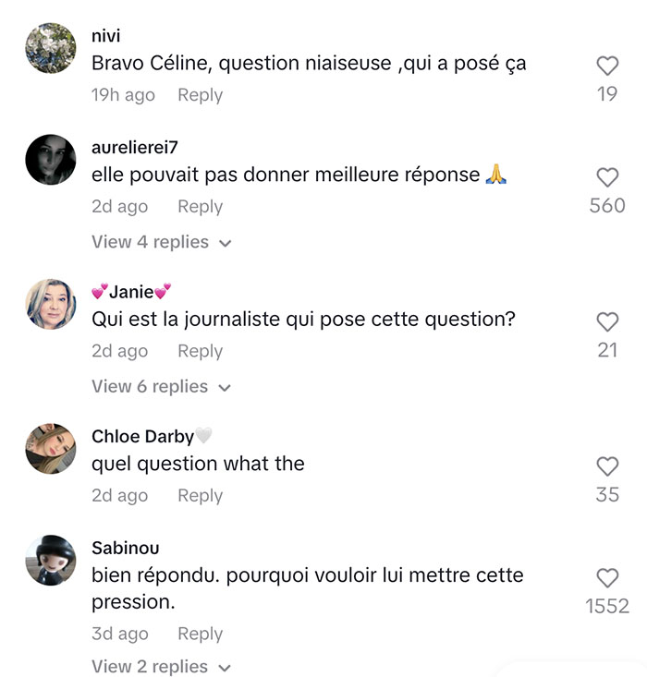Expand View 6 replies under Janie
Viewport: 647px width, 677px height.
pos(162,387)
